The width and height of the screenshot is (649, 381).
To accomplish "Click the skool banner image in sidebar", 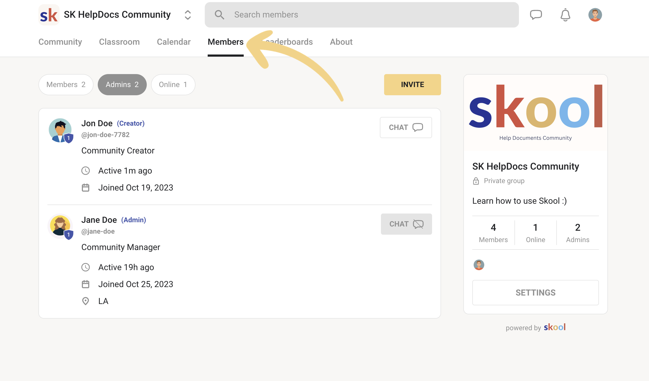I will coord(535,113).
